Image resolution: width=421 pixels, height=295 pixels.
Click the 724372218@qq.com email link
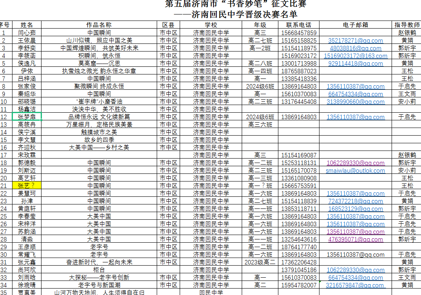point(355,201)
